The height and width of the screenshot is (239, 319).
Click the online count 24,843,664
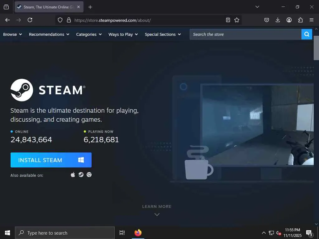point(31,140)
